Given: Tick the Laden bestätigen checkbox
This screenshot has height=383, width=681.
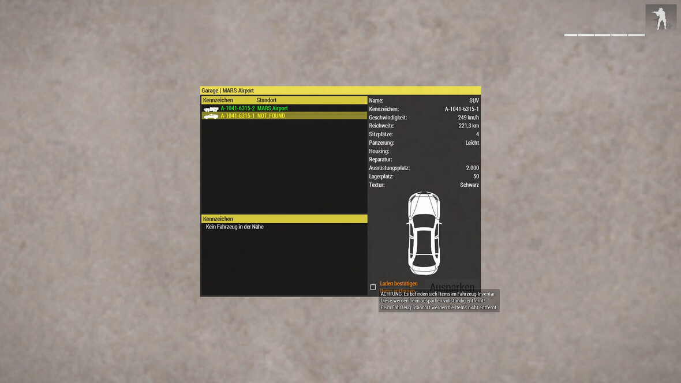Looking at the screenshot, I should (373, 287).
